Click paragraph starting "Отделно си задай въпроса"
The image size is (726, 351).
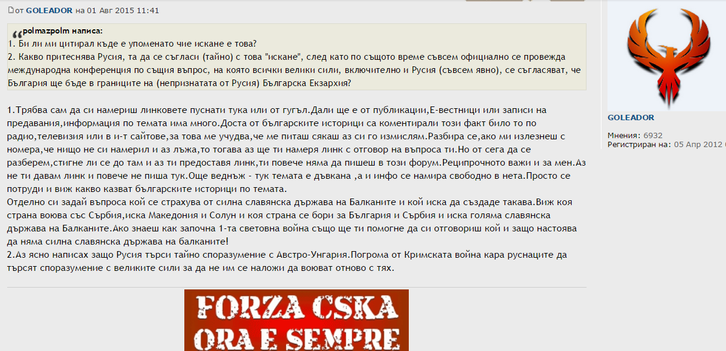239,215
